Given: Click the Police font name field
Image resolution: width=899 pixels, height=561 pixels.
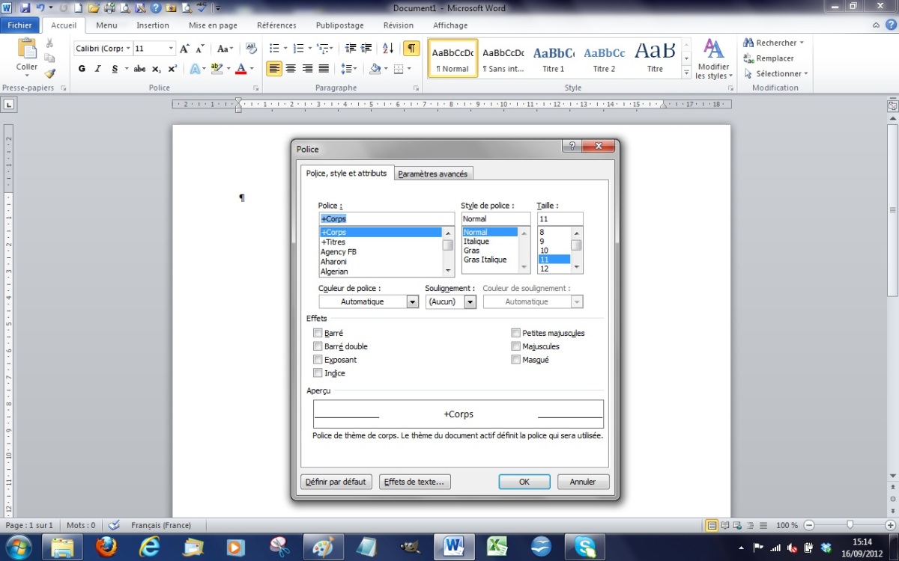Looking at the screenshot, I should click(x=387, y=219).
